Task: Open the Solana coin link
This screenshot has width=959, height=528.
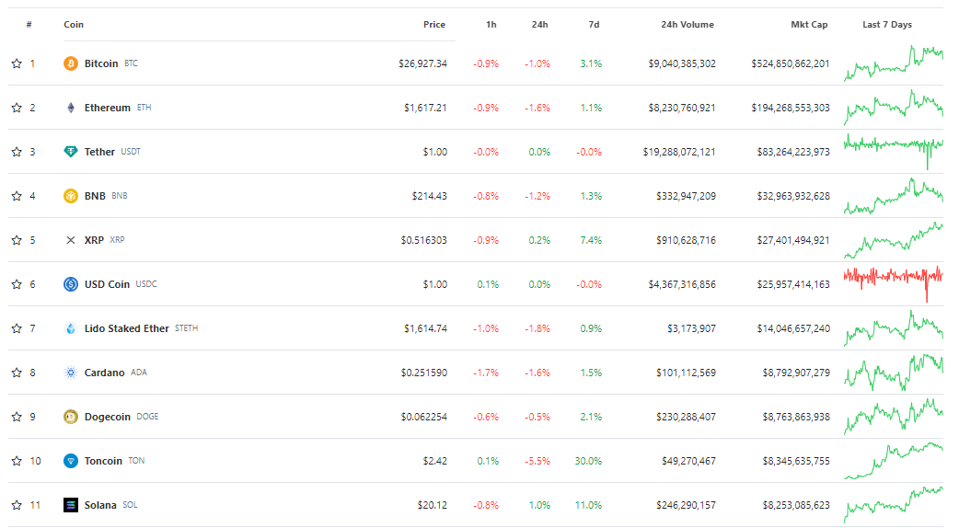Action: pyautogui.click(x=100, y=505)
